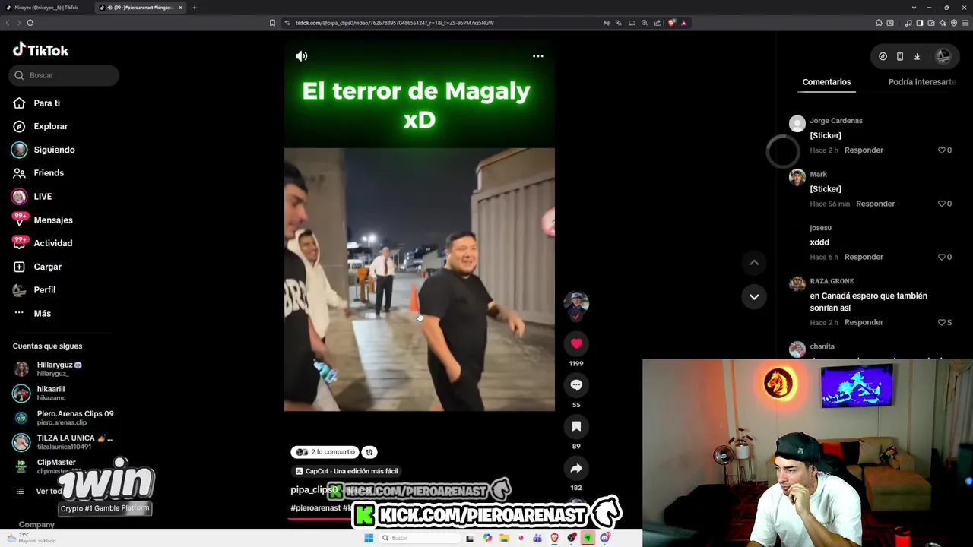Reply to Mark's sticker comment
973x547 pixels.
(x=875, y=204)
